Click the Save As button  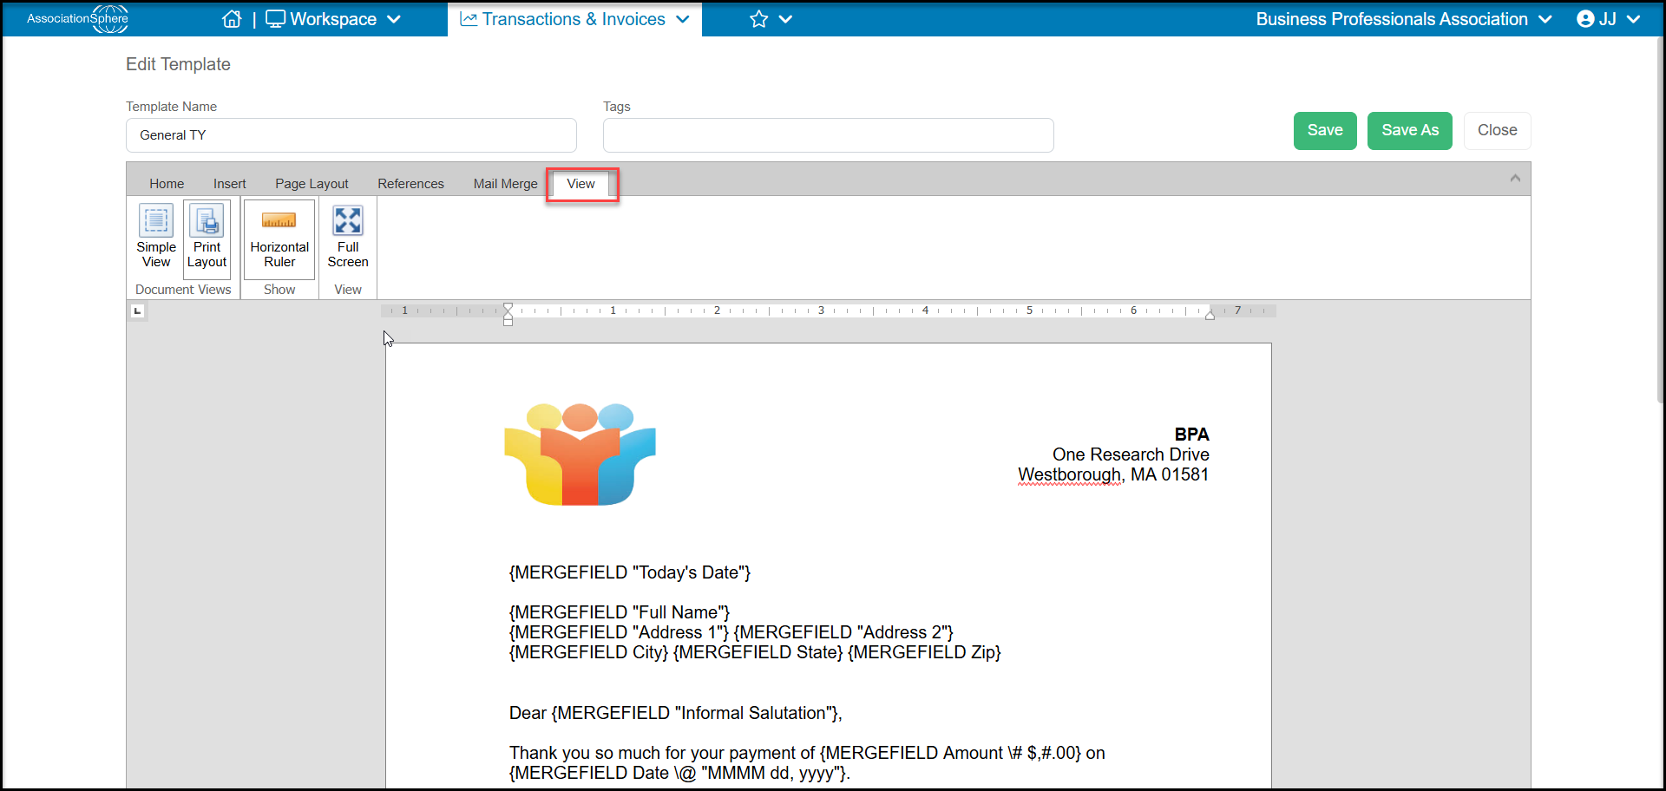click(1410, 131)
